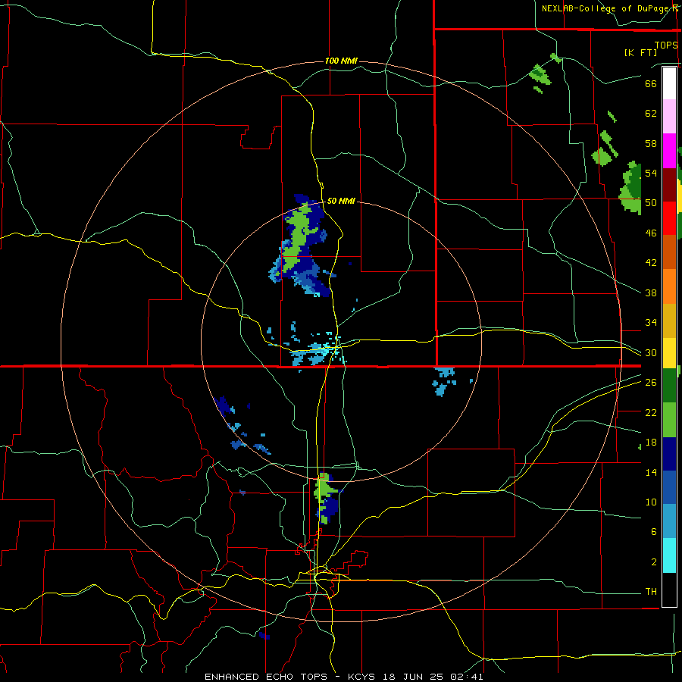
Task: Click the 18 label on the legend
Action: coord(651,443)
